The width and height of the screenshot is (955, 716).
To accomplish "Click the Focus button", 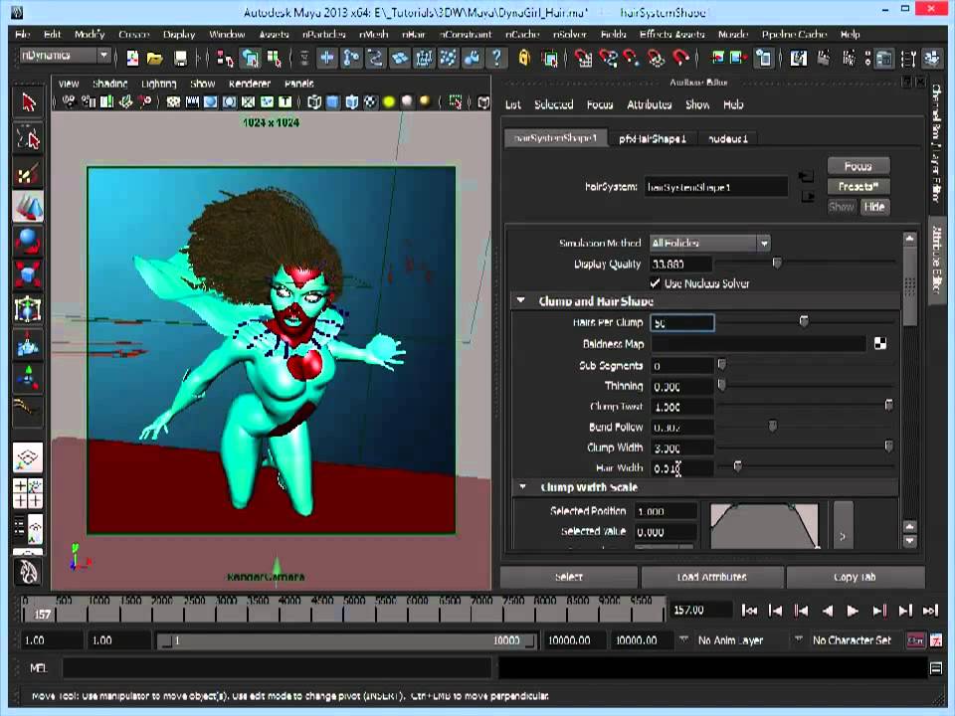I will click(x=859, y=166).
